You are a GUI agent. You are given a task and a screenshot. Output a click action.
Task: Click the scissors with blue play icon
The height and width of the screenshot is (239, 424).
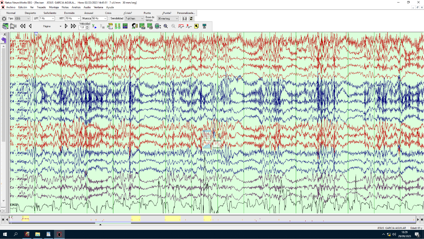(x=94, y=27)
